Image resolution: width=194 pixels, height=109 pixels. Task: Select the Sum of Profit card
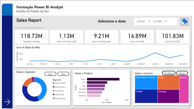(137, 37)
